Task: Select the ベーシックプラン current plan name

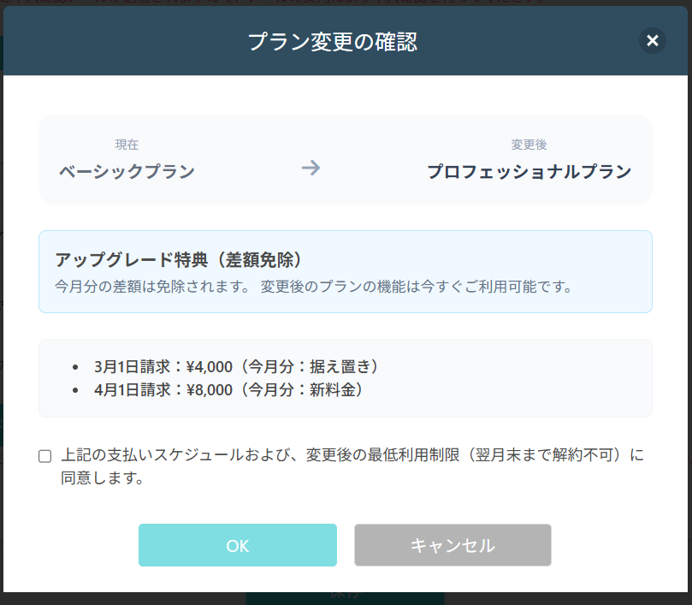Action: coord(127,171)
